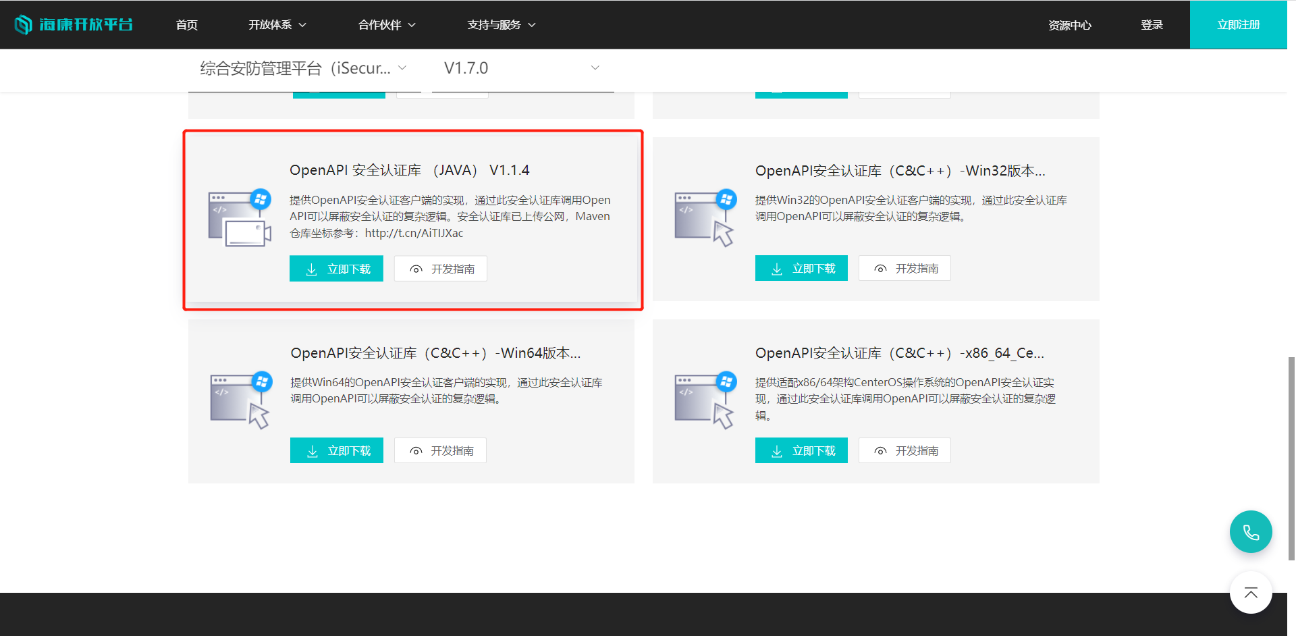
Task: Click the 登录 login link
Action: tap(1152, 24)
